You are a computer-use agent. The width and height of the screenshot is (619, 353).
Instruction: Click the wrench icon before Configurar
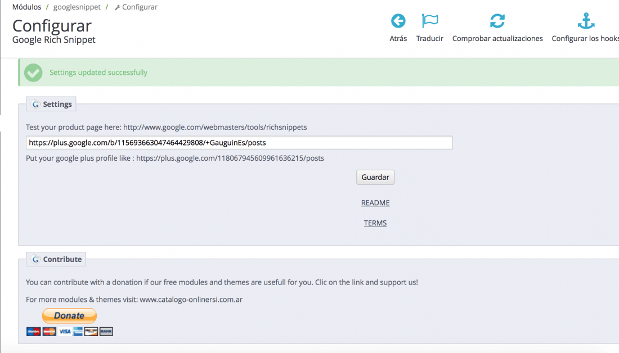117,7
